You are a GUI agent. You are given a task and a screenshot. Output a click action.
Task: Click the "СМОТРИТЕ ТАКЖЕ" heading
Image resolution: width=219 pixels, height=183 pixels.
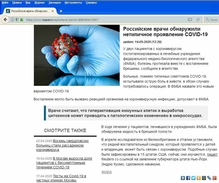pyautogui.click(x=65, y=131)
